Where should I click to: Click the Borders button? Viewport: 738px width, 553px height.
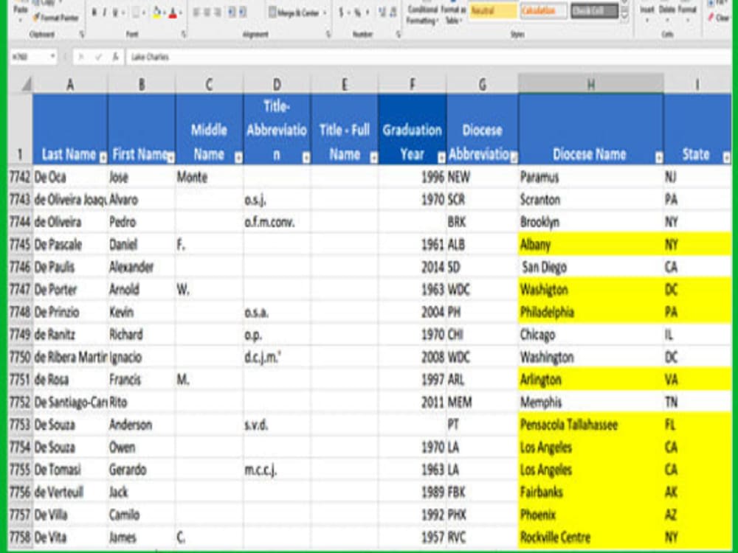[x=135, y=13]
